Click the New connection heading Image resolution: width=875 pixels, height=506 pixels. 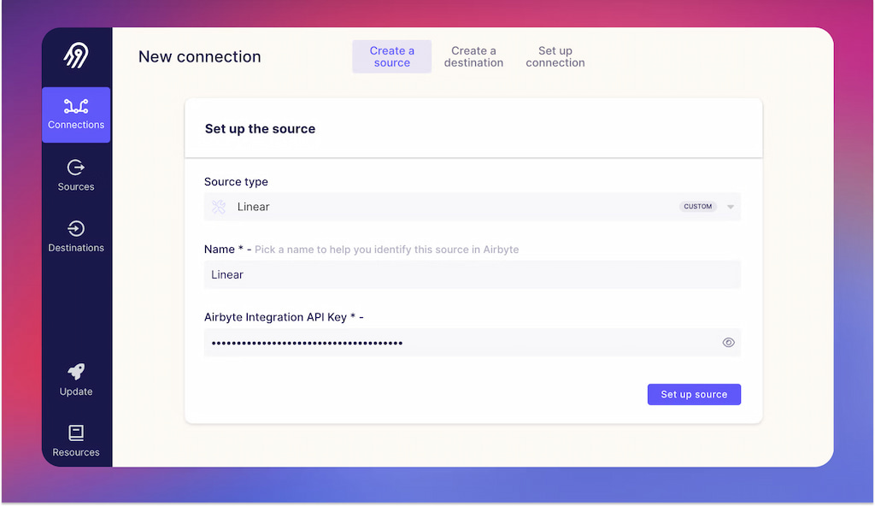[199, 56]
